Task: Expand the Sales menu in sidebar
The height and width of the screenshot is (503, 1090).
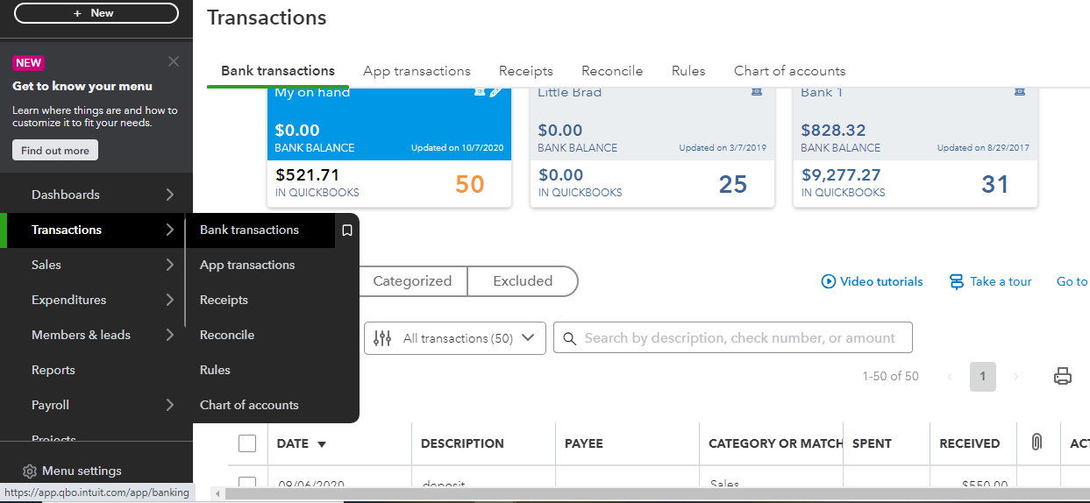Action: 169,265
